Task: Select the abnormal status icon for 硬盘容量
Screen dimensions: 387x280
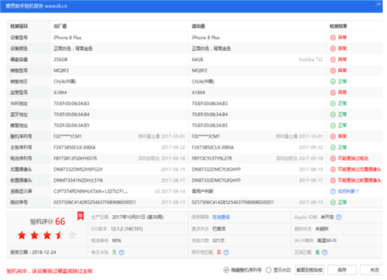Action: (x=333, y=60)
